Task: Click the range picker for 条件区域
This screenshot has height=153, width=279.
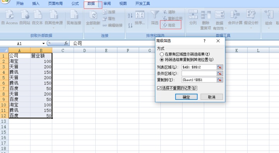Action: 220,73
